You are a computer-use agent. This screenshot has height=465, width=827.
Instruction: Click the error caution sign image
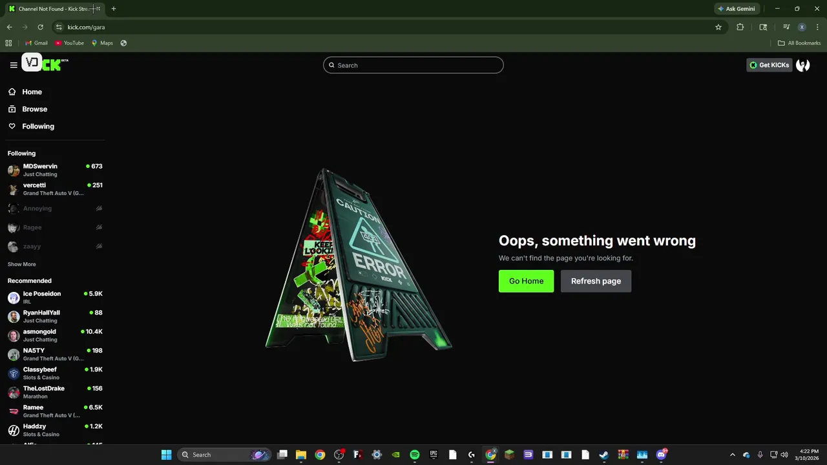[x=359, y=265]
